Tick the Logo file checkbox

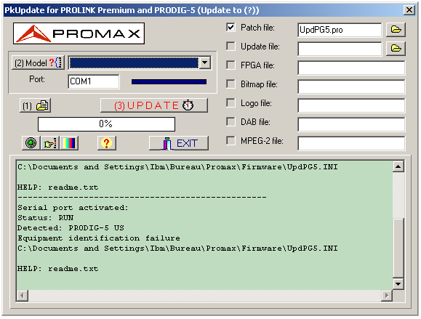click(x=230, y=102)
